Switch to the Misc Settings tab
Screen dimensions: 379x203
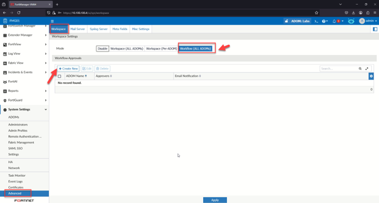point(141,29)
